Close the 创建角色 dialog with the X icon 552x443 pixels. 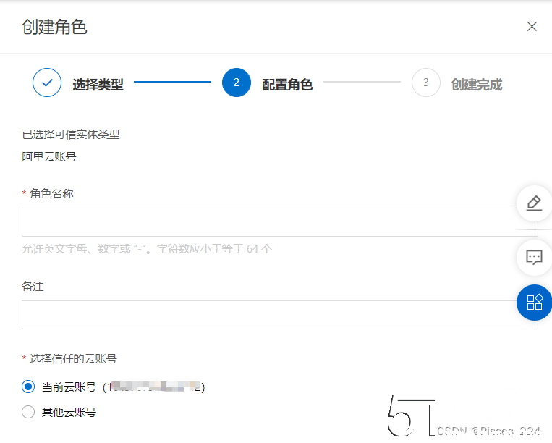(532, 26)
